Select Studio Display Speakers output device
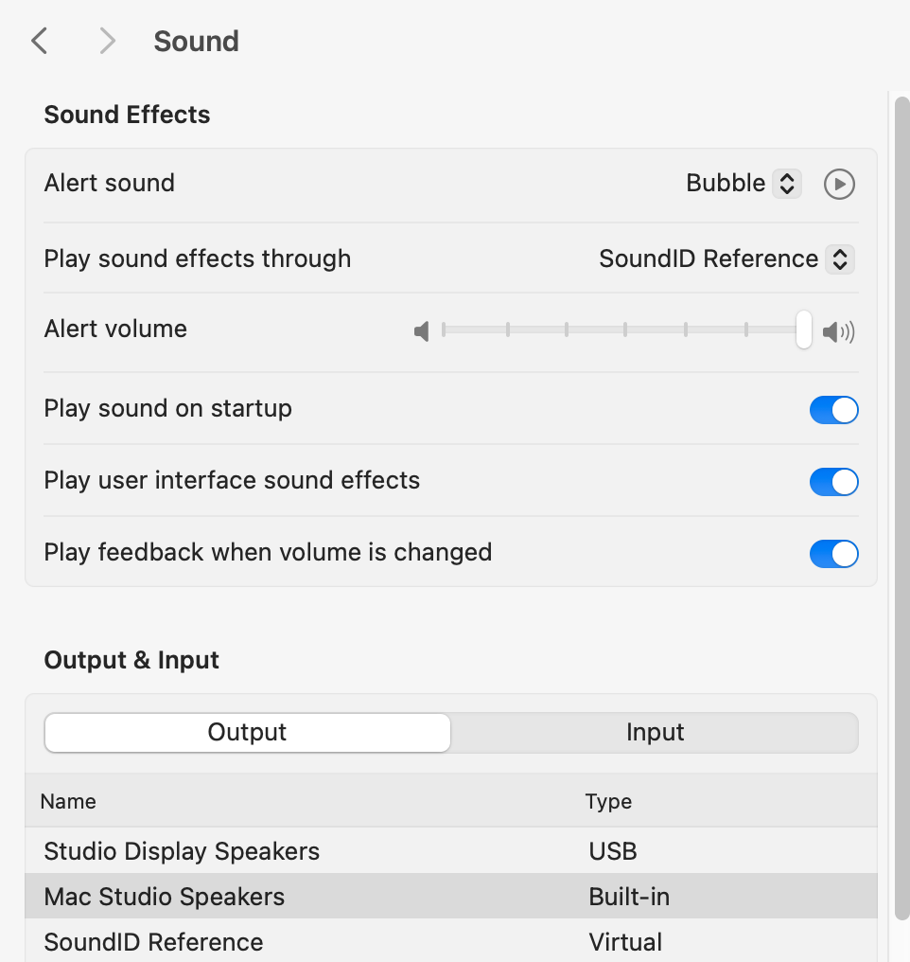Screen dimensions: 910x962 pos(182,851)
